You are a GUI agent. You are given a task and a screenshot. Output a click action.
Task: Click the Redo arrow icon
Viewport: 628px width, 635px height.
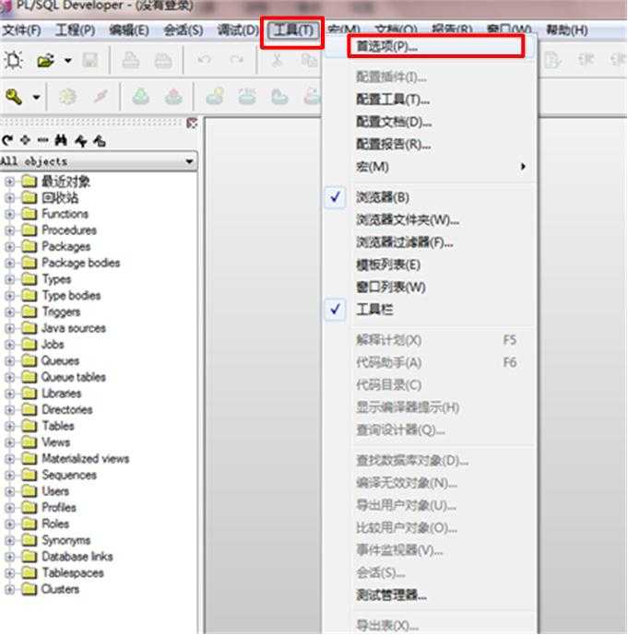pos(237,60)
